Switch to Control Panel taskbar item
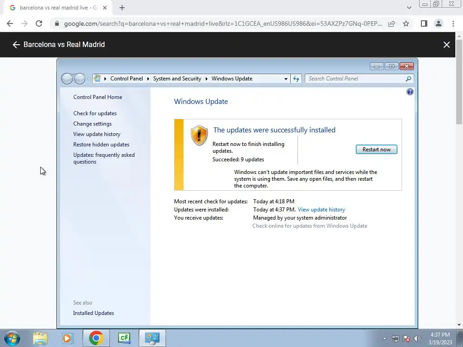Viewport: 463px width, 347px height. [152, 338]
